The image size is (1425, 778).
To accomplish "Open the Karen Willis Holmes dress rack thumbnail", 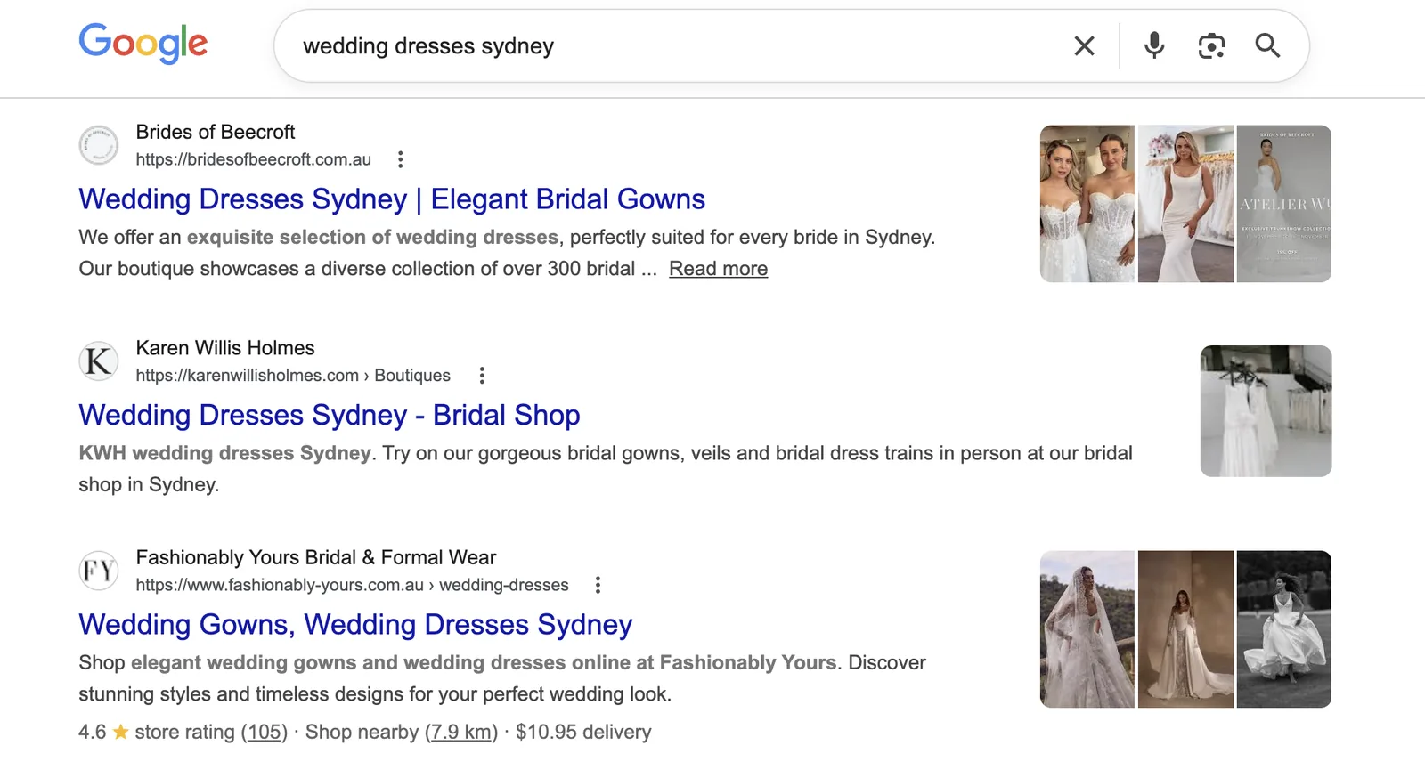I will coord(1266,411).
